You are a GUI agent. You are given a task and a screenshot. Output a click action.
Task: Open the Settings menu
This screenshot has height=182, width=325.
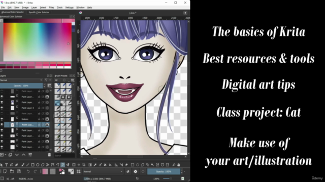(x=70, y=8)
